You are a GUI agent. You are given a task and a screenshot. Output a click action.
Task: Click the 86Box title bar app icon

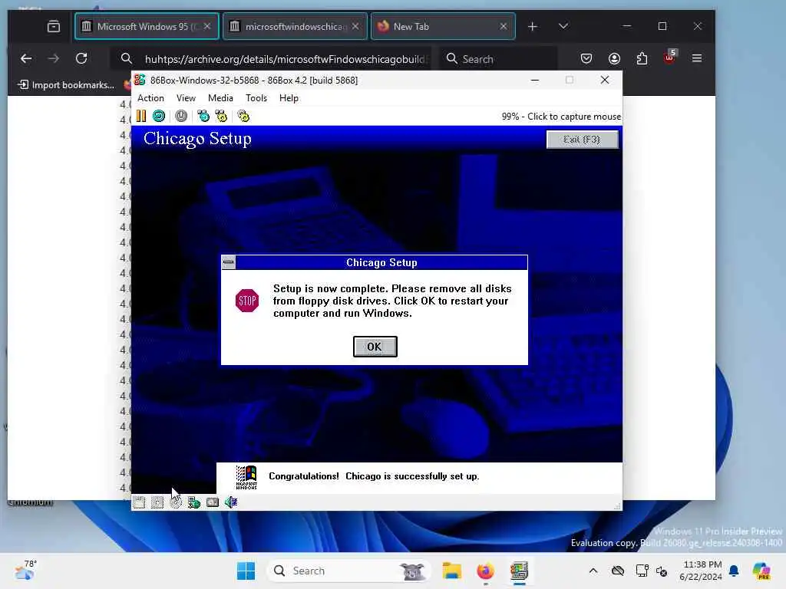coord(140,80)
